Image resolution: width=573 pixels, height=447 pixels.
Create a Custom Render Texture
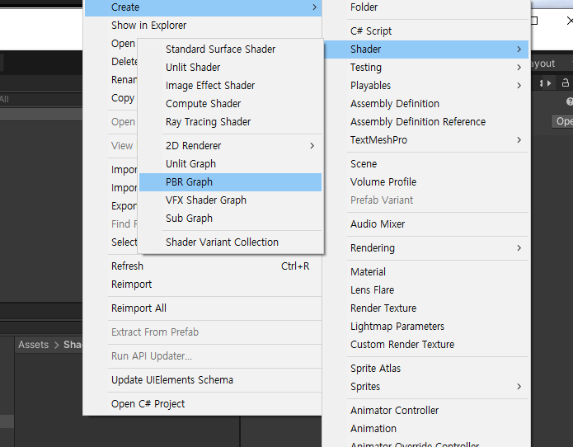pyautogui.click(x=426, y=344)
